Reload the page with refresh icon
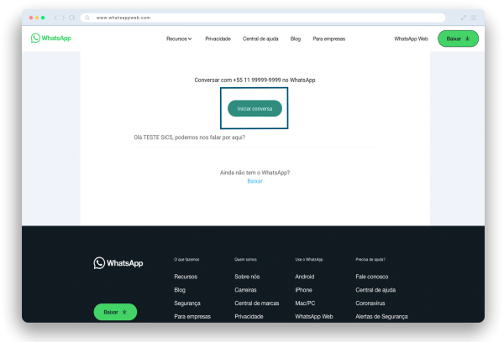 (x=72, y=18)
